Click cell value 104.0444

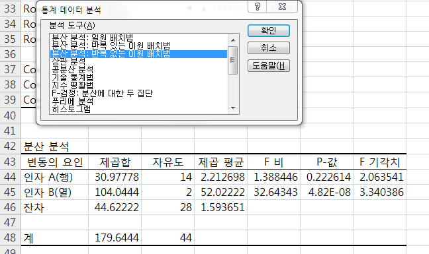(115, 193)
